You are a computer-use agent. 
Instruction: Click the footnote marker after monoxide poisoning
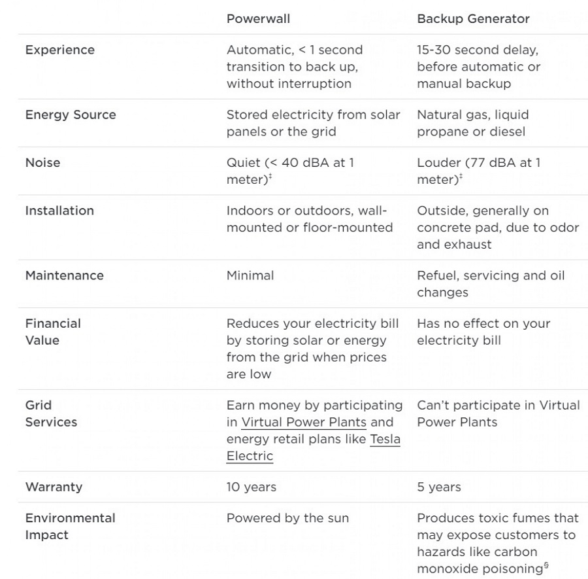tap(546, 566)
